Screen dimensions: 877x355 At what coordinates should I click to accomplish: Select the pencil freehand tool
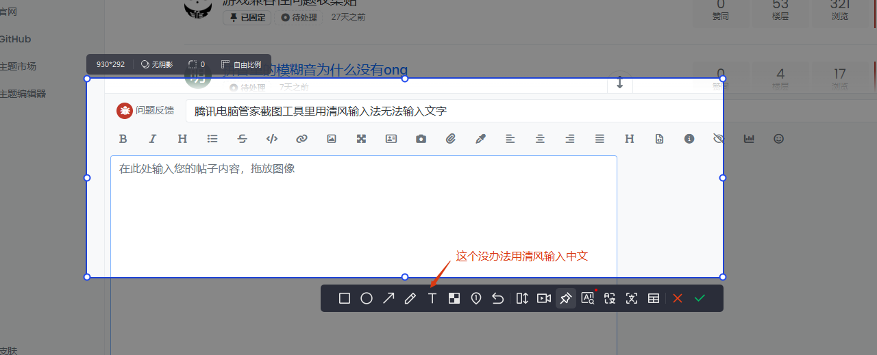410,298
